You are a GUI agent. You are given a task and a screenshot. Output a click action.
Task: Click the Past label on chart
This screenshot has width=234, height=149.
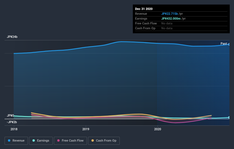[x=224, y=44]
